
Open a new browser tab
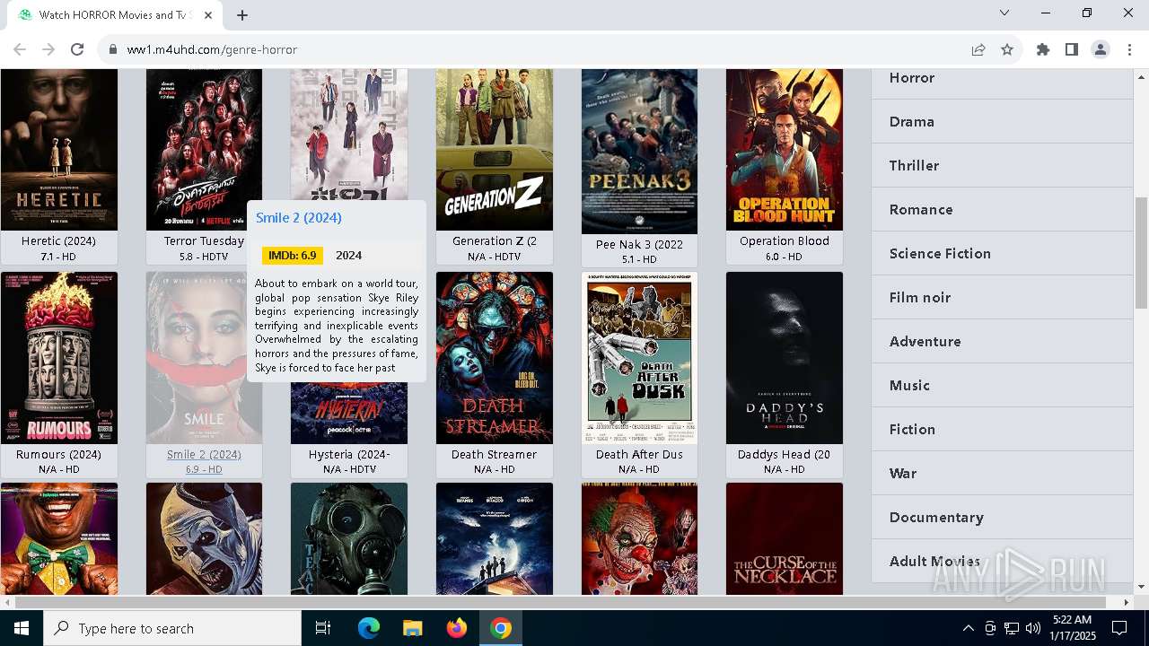point(242,15)
